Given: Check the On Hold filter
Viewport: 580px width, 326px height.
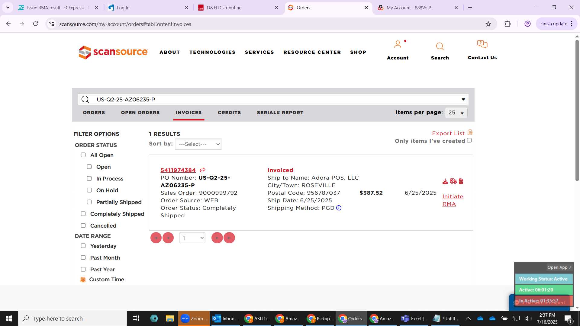Looking at the screenshot, I should coord(89,190).
